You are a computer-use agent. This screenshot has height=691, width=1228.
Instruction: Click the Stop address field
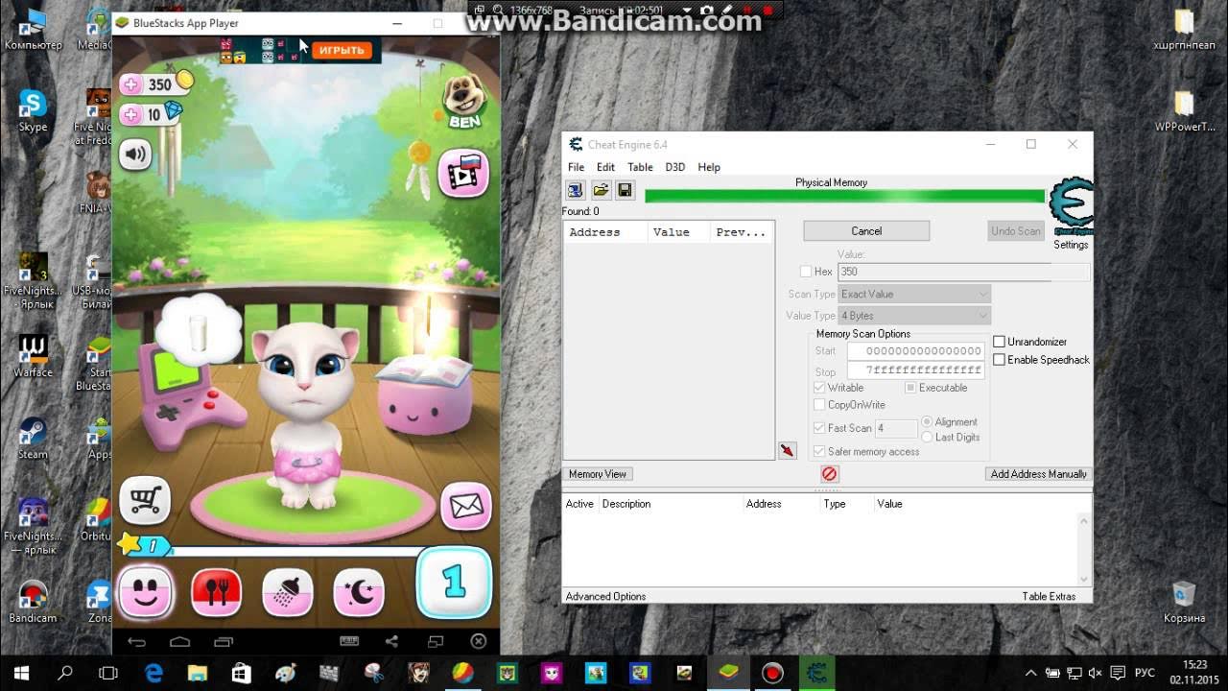pos(915,370)
